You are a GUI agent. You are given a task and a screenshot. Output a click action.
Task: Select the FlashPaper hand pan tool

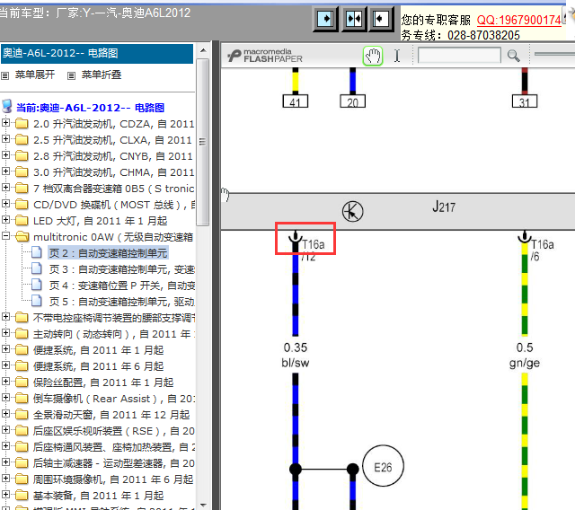pos(373,56)
